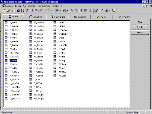Click the database control icon beside Archivo
Screen dimensions: 152x114
pyautogui.click(x=4, y=6)
